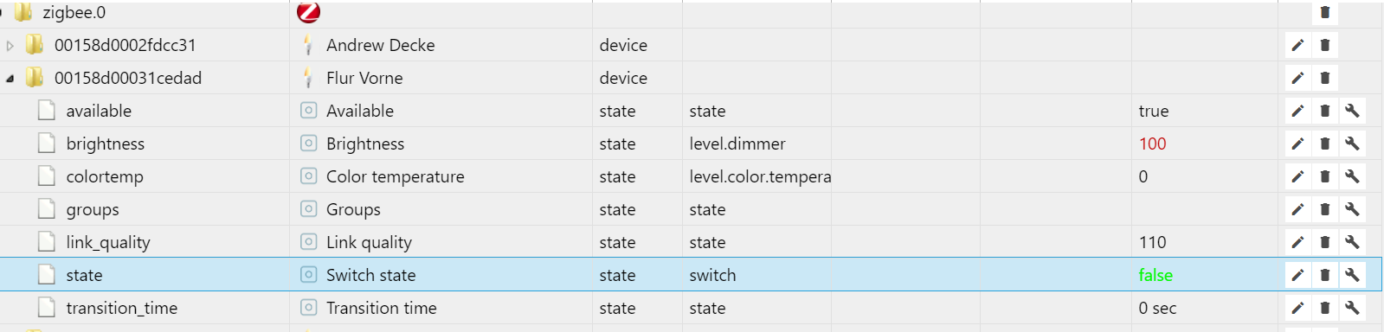Click the true value of Available

click(1154, 111)
